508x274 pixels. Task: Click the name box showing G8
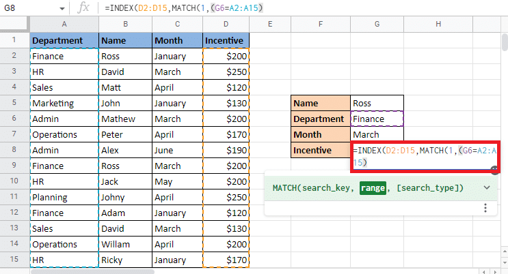click(x=27, y=8)
